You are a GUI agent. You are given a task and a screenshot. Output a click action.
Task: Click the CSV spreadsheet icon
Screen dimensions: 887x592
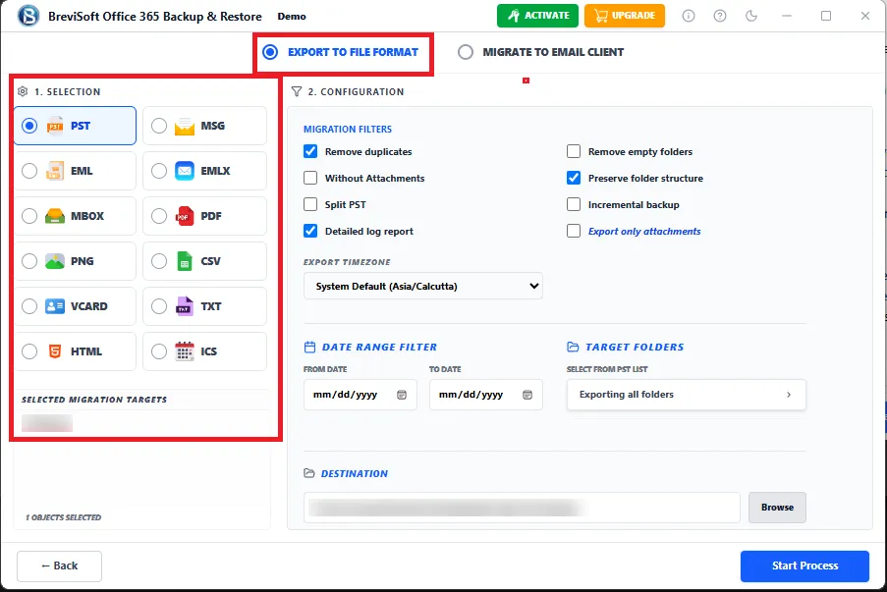(x=185, y=261)
